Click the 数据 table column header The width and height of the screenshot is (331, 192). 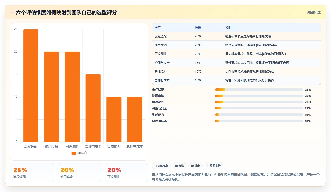(x=198, y=28)
